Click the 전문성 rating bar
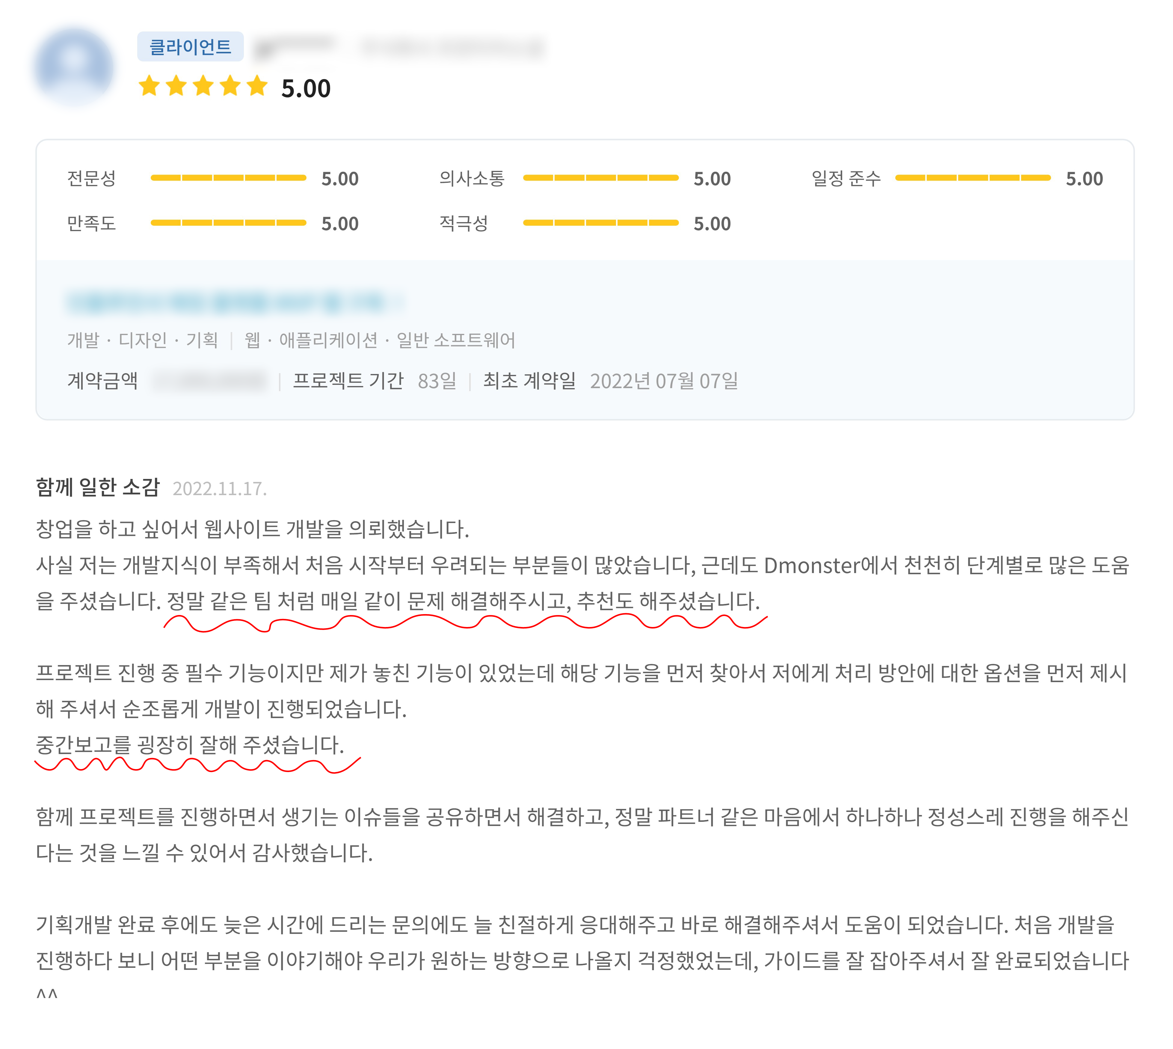The image size is (1173, 1049). pyautogui.click(x=228, y=178)
